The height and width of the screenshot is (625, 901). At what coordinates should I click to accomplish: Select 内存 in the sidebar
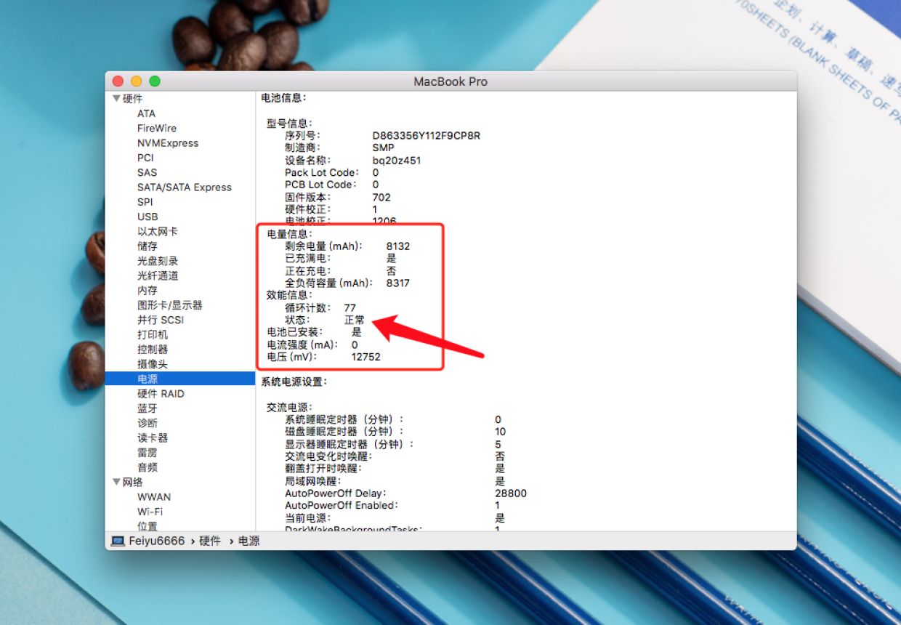point(148,290)
